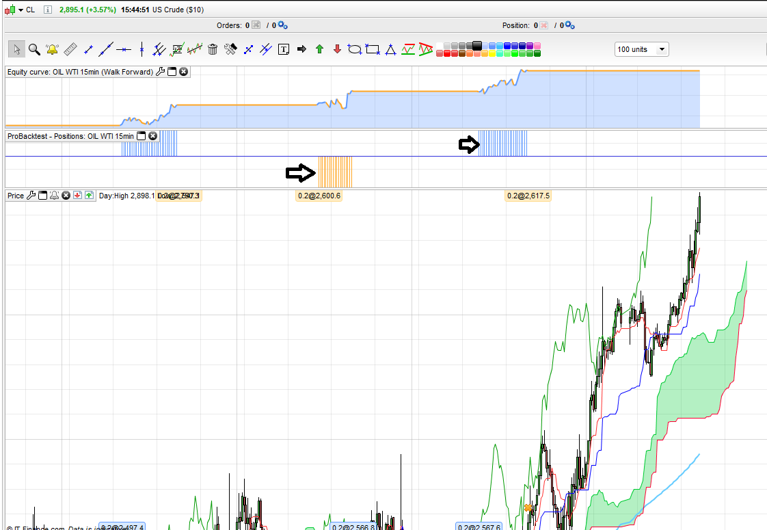Screen dimensions: 767x530
Task: Click the ProBacktest - Positions panel title
Action: [x=70, y=136]
